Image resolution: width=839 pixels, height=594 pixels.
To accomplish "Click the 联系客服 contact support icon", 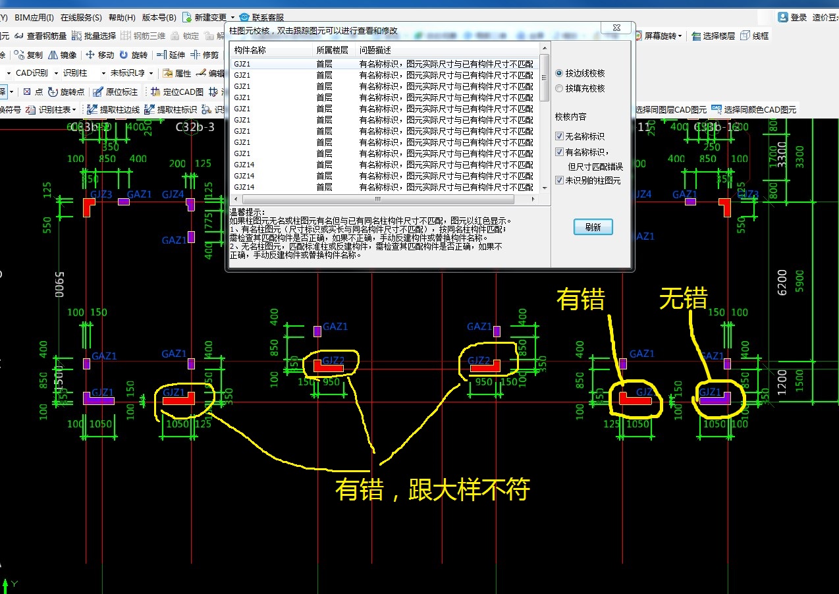I will point(244,18).
